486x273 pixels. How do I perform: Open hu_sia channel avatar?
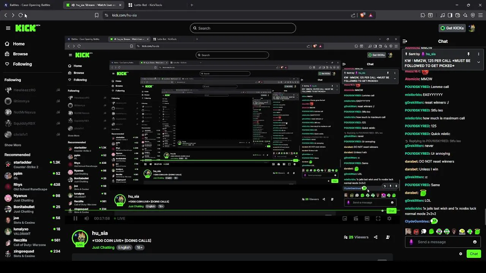point(80,238)
